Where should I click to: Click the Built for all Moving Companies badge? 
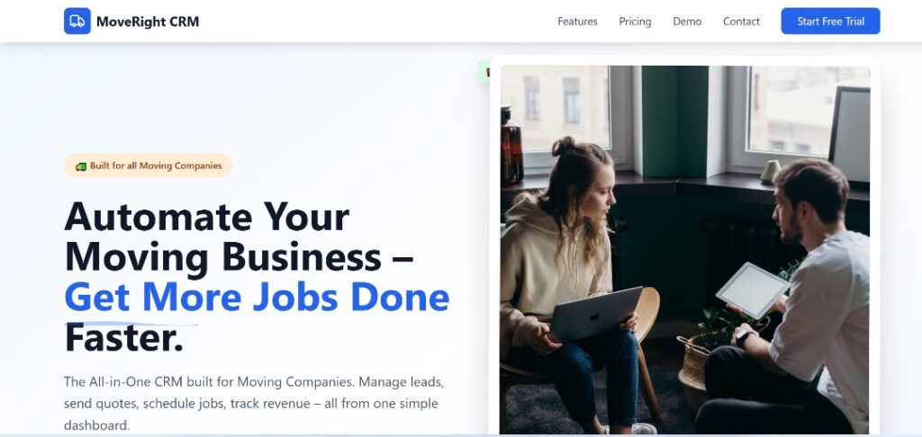pos(149,165)
